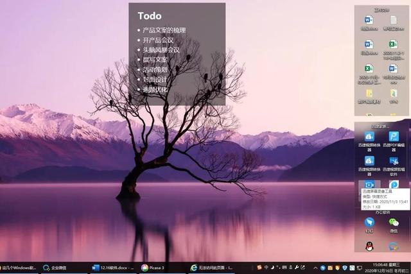Viewport: 411px width, 274px height.
Task: Open 迅捷PDF编辑器 desktop shortcut
Action: [x=394, y=137]
